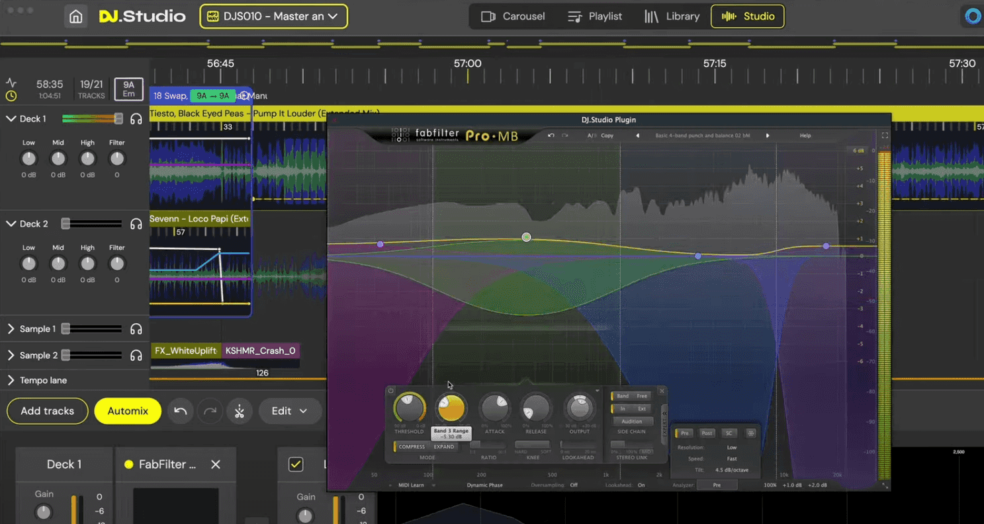Enable headphone cue on Deck 1
Image resolution: width=984 pixels, height=524 pixels.
[x=136, y=119]
